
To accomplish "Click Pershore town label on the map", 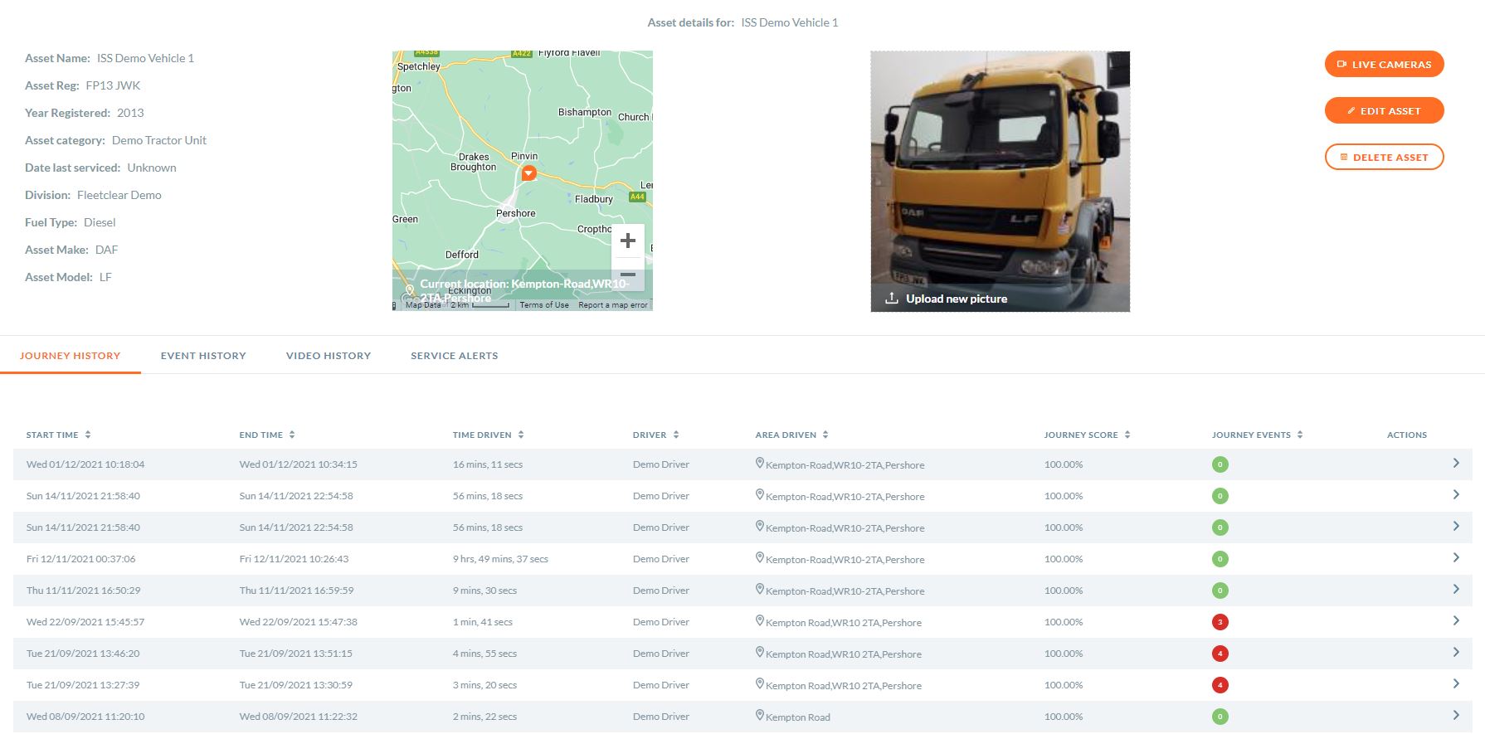I will [x=515, y=213].
